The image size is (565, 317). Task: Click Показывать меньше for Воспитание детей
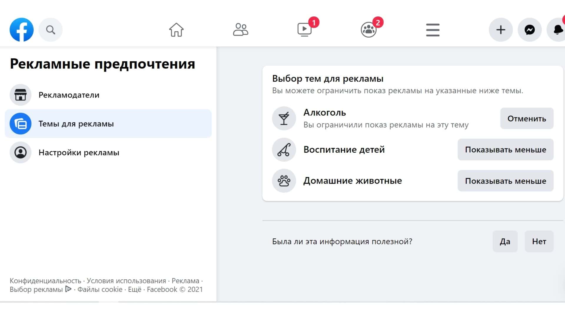[506, 150]
